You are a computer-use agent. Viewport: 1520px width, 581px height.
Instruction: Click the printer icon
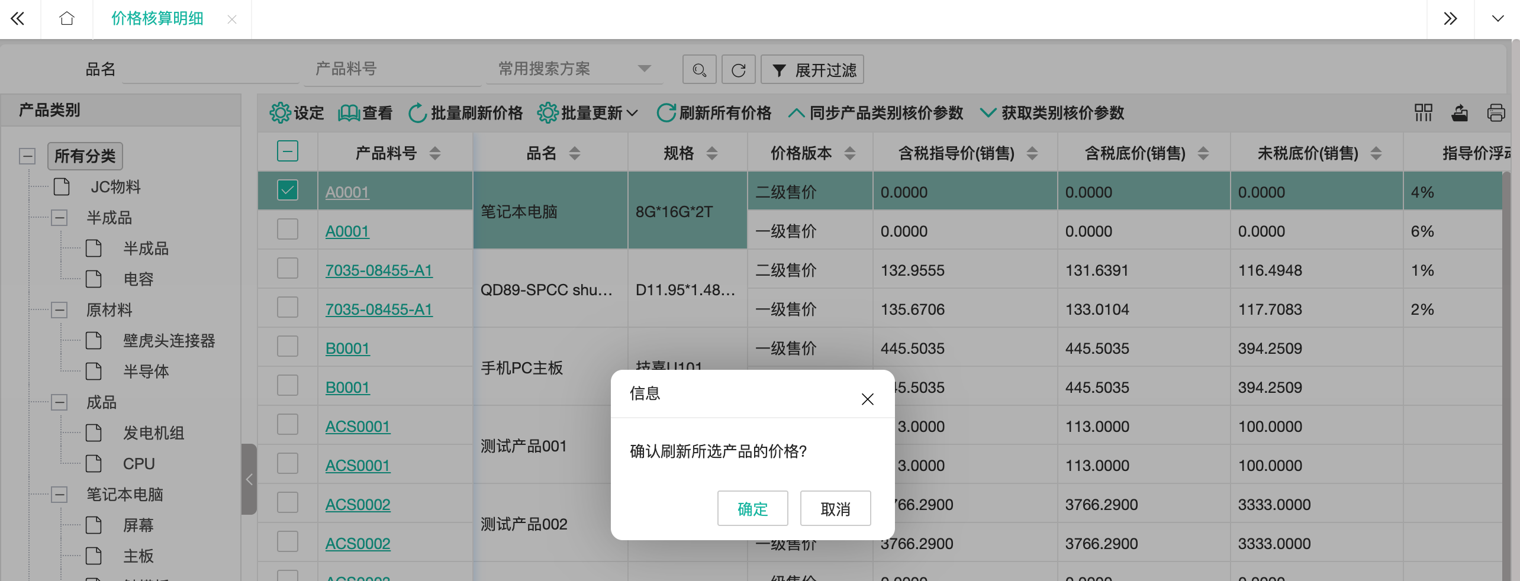[x=1496, y=112]
